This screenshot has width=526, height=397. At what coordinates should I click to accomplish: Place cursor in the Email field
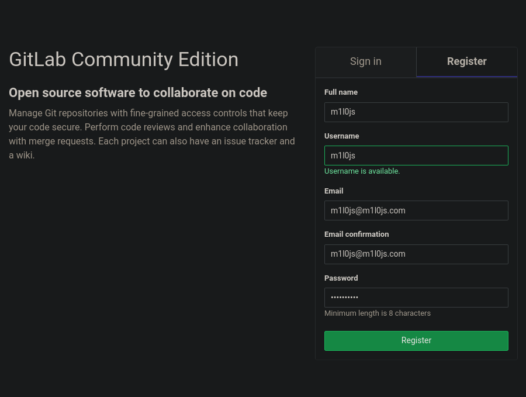[416, 210]
